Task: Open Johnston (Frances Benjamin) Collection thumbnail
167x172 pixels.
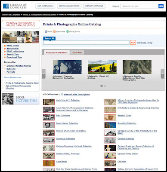Action: (67, 67)
